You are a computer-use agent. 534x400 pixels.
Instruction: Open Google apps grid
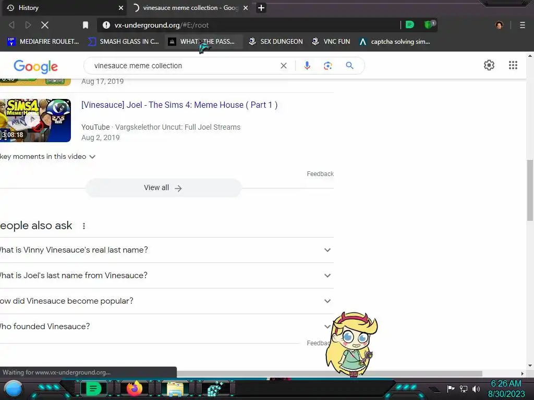tap(513, 65)
